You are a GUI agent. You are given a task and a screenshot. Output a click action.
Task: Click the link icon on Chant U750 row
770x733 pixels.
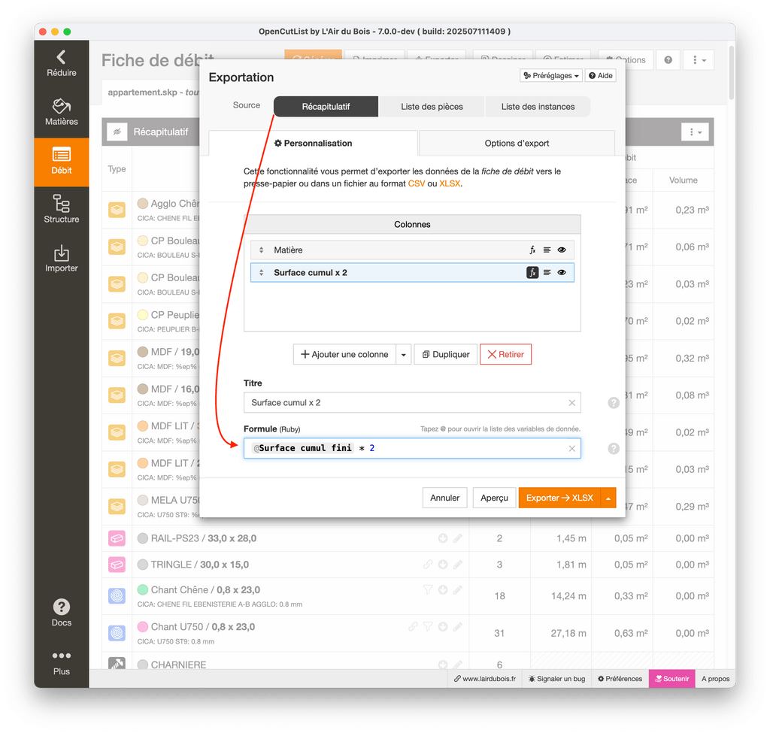coord(413,627)
